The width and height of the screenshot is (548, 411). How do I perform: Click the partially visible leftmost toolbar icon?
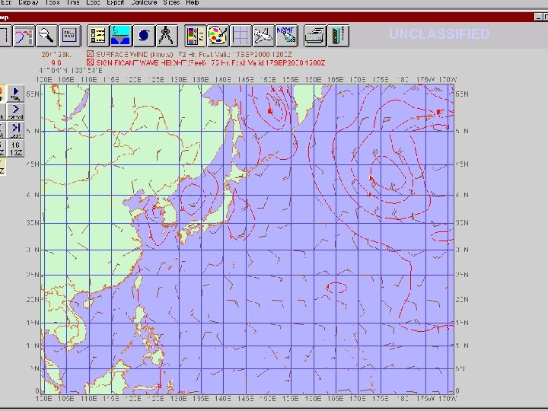tap(5, 36)
